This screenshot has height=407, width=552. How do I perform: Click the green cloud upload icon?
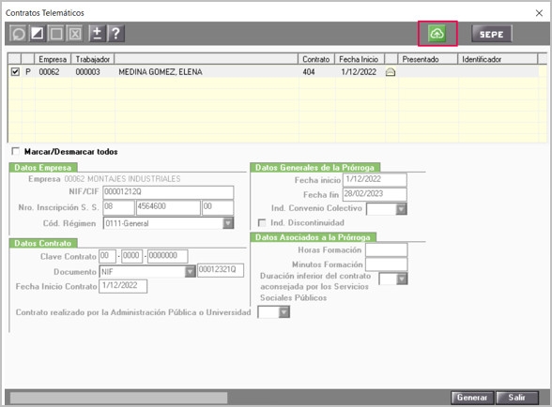pyautogui.click(x=437, y=34)
